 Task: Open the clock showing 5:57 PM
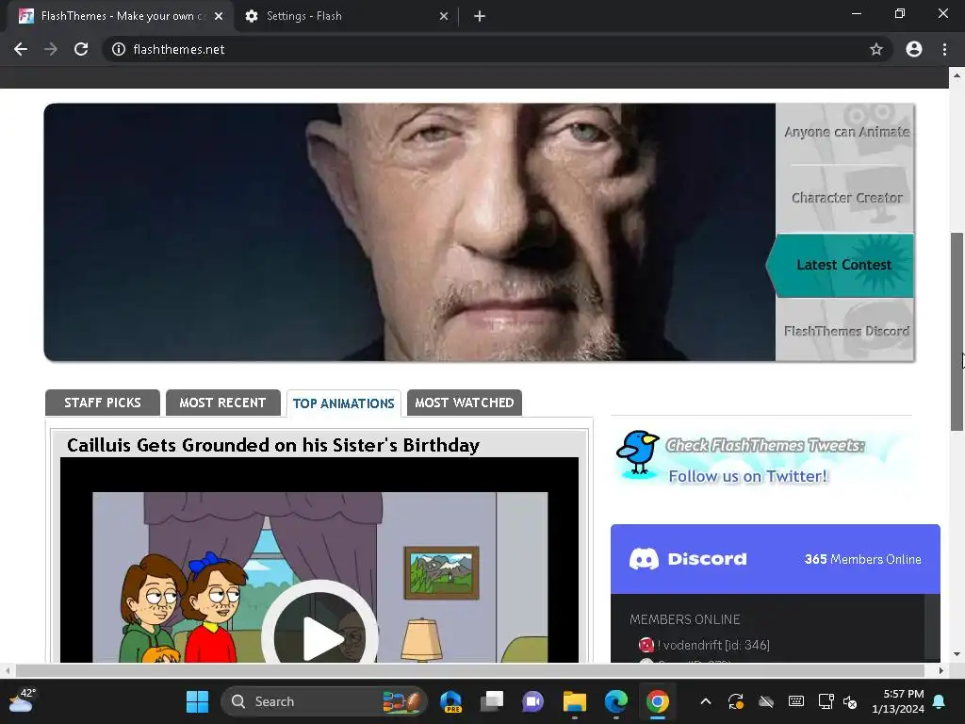(x=898, y=701)
